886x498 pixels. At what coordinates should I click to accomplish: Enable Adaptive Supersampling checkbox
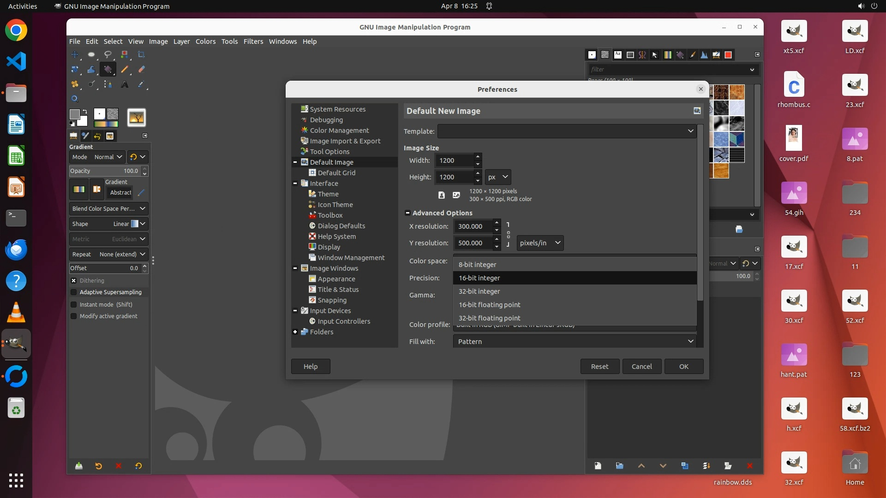click(x=73, y=292)
